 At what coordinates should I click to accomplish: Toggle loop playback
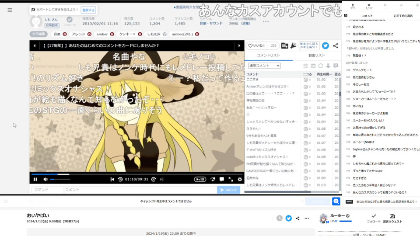pyautogui.click(x=213, y=179)
